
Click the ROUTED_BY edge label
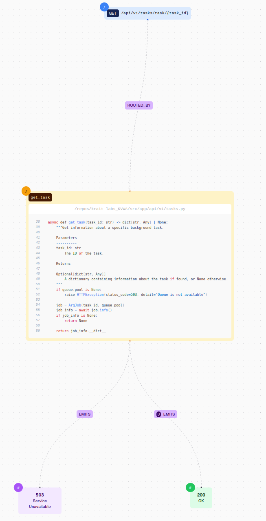pos(139,105)
